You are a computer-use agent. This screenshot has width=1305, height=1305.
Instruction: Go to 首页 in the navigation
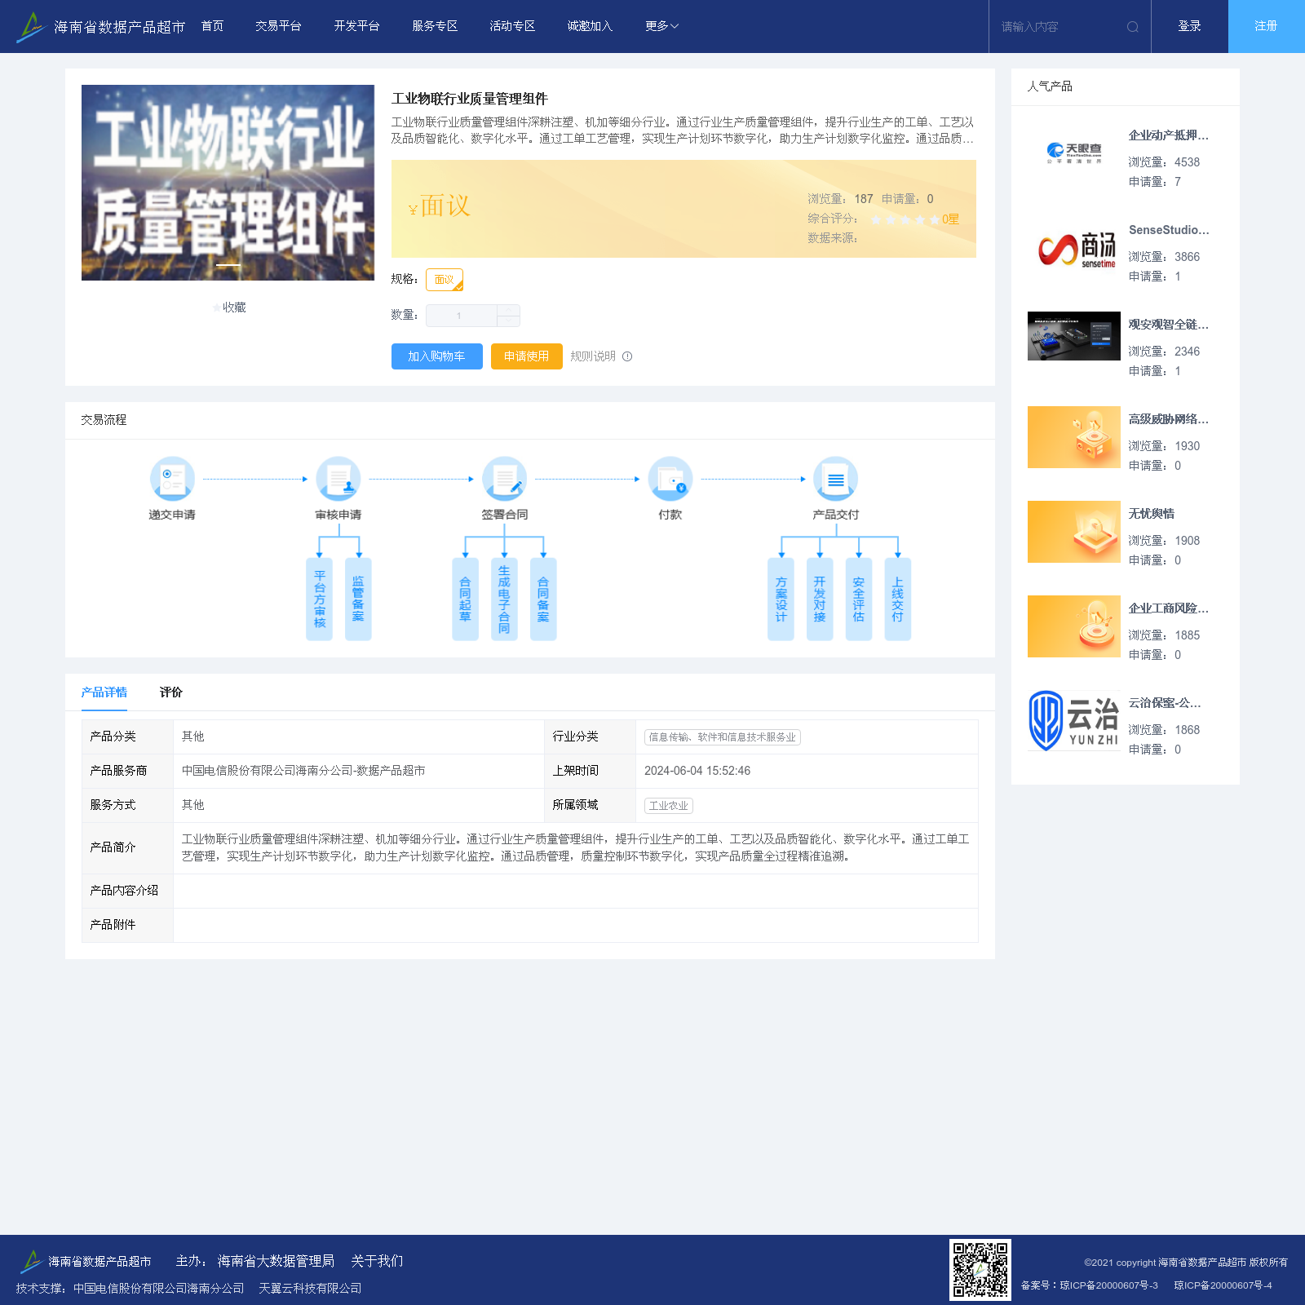pos(212,26)
